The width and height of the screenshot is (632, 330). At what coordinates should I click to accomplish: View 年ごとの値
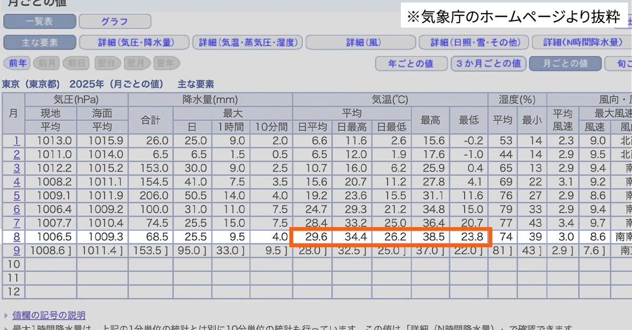pyautogui.click(x=411, y=64)
